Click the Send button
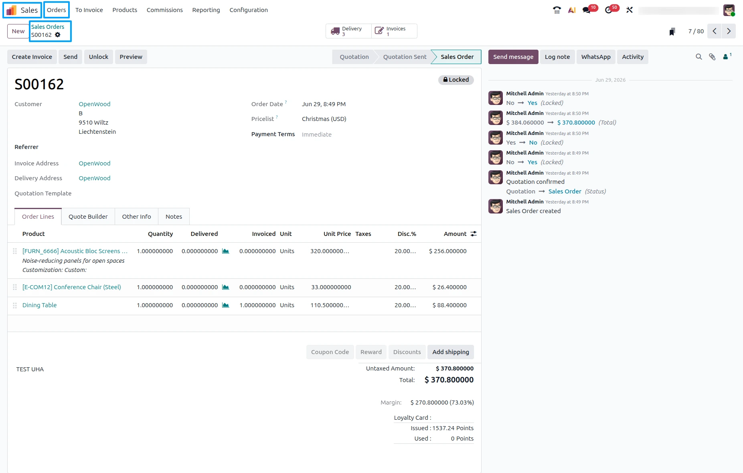Screen dimensions: 743x473 coord(71,57)
